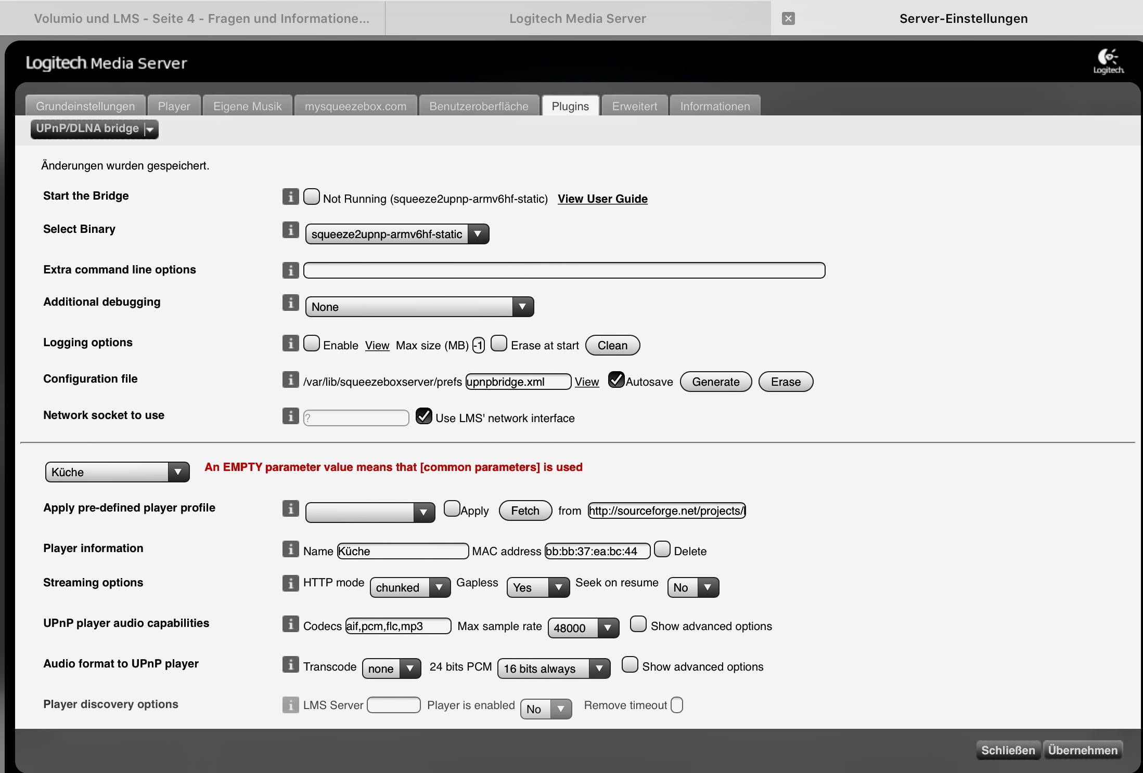Click the Übernehmen button

tap(1083, 750)
